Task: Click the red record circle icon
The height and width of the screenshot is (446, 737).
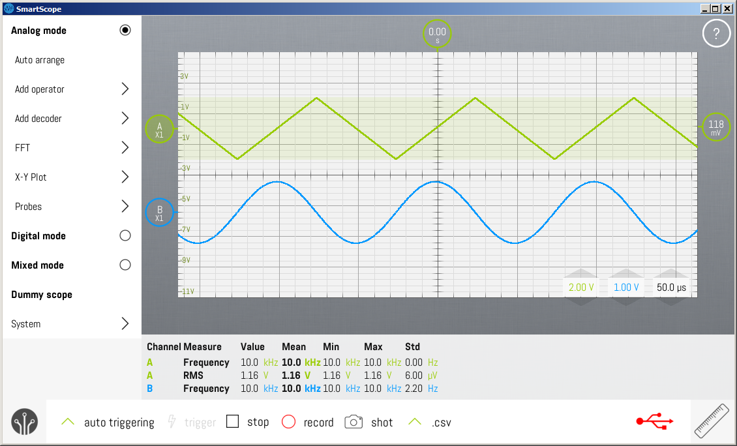Action: tap(288, 422)
